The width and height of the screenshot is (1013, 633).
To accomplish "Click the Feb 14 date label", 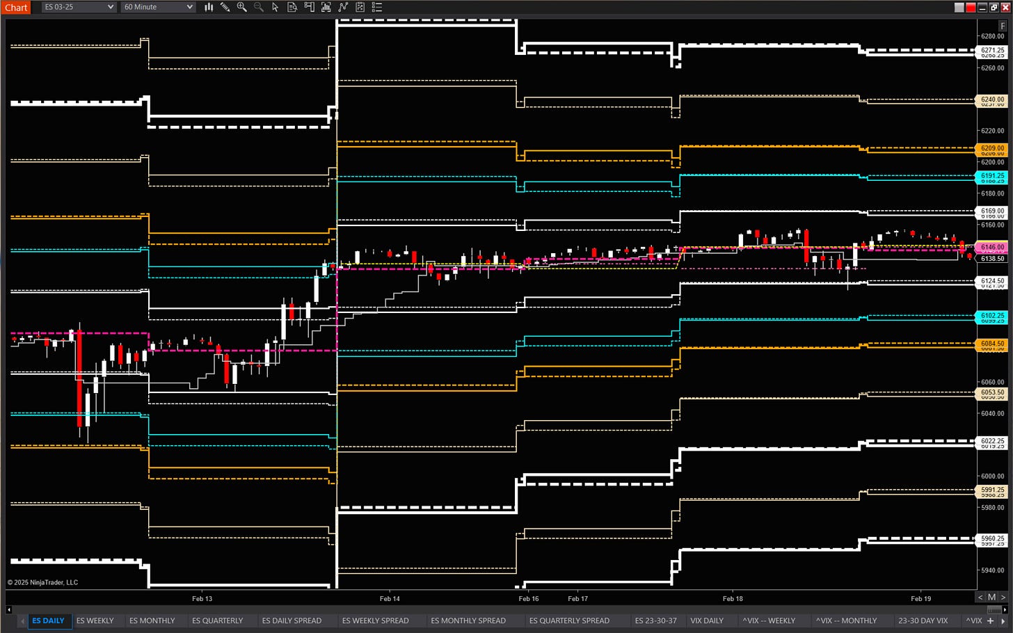I will 390,598.
